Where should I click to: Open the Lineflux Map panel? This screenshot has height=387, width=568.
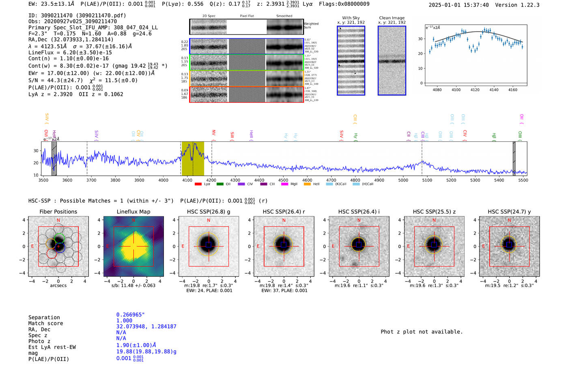click(x=133, y=246)
